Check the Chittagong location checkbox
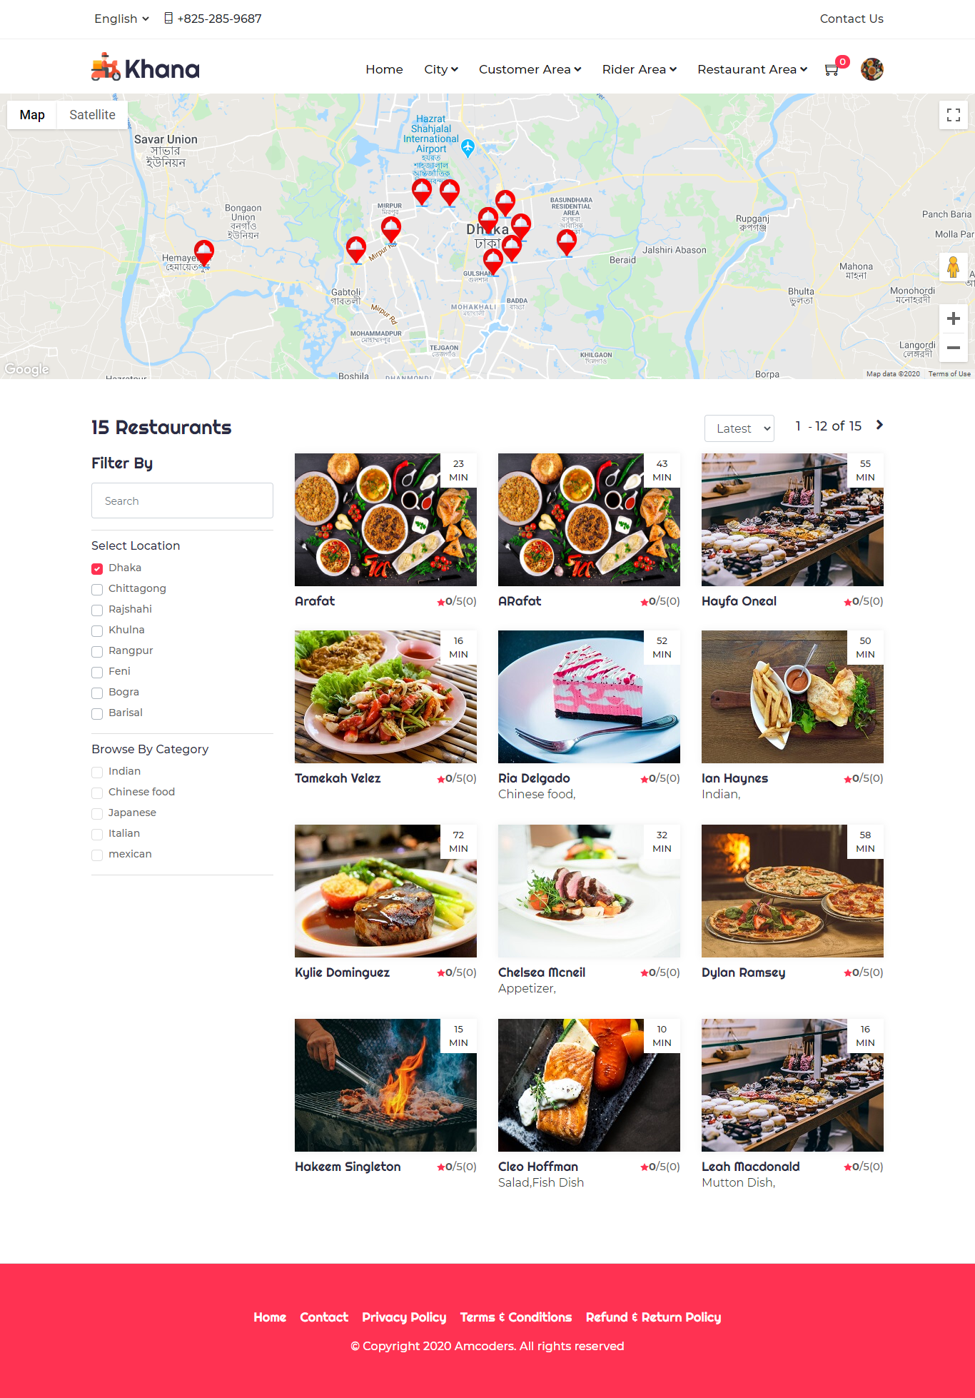The image size is (975, 1398). pos(97,590)
